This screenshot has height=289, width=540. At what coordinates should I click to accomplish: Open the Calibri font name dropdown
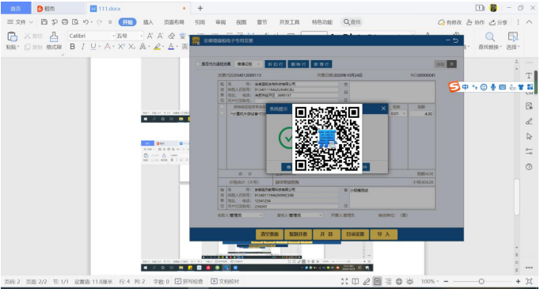(113, 36)
